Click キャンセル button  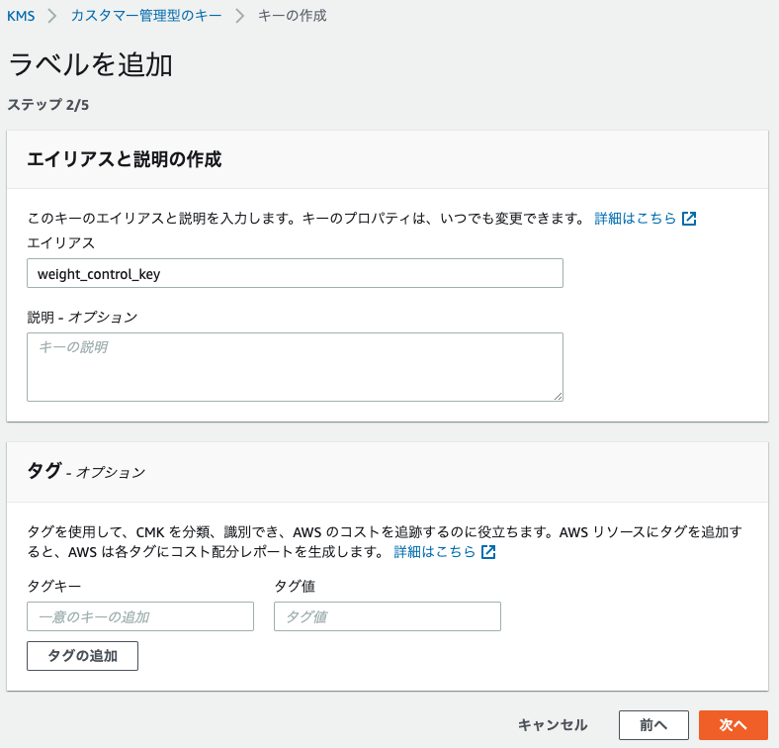coord(553,725)
